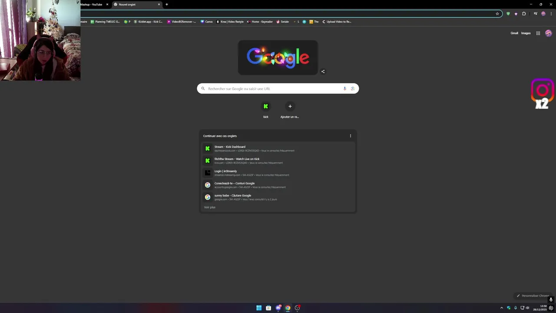Open the Google account avatar on page

[x=549, y=33]
